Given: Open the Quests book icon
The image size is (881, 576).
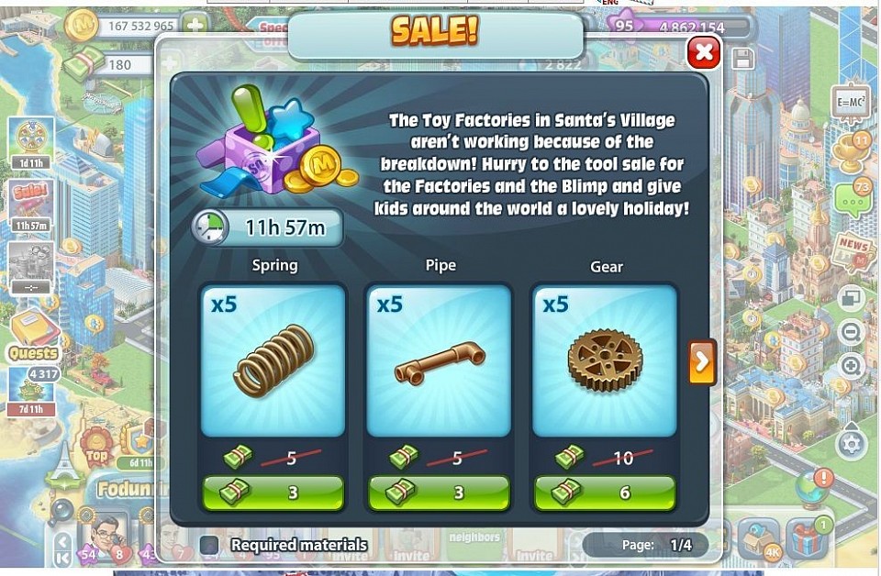Looking at the screenshot, I should 34,336.
